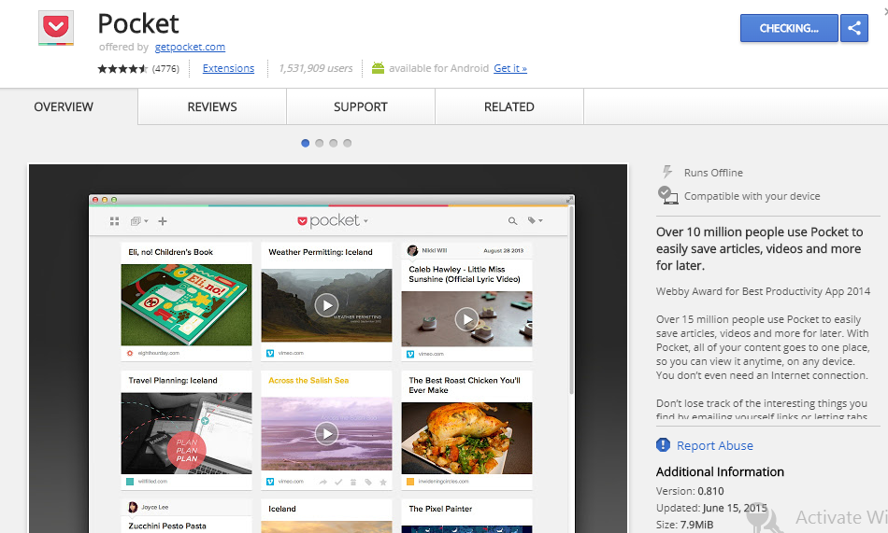Viewport: 888px width, 533px height.
Task: Click the delete trash icon under Salish Sea card
Action: coord(352,482)
